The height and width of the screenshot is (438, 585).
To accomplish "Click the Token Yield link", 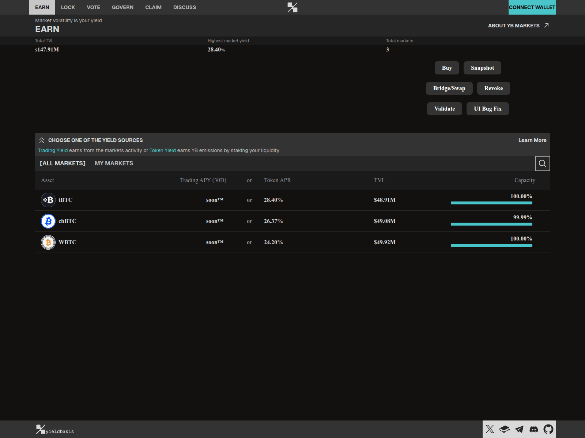I will pyautogui.click(x=163, y=150).
